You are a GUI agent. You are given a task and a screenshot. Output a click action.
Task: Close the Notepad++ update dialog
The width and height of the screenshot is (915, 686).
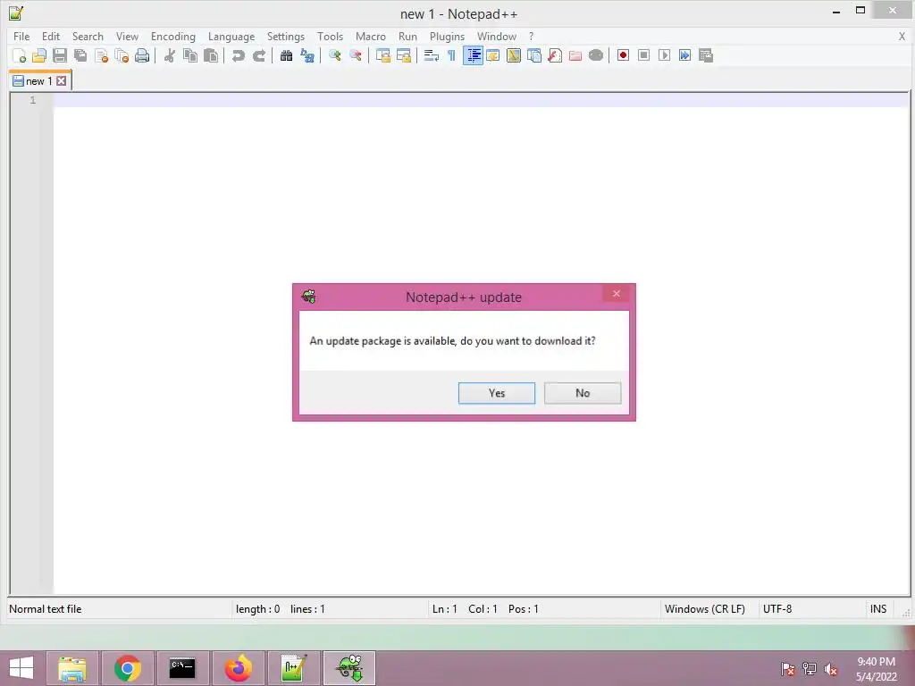pyautogui.click(x=617, y=293)
